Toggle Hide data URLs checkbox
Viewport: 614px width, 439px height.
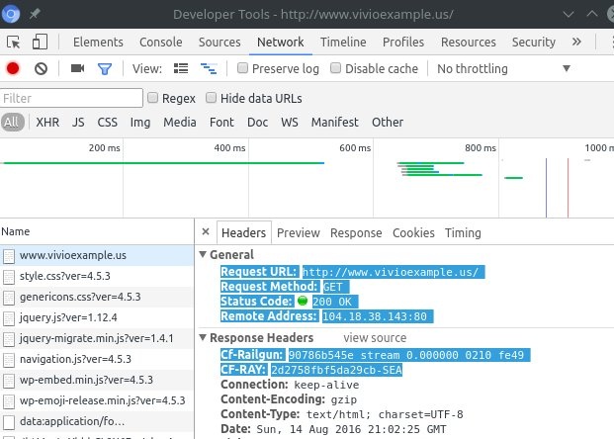(x=211, y=98)
